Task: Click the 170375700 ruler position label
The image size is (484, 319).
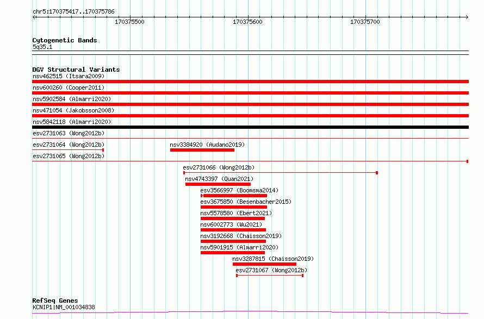Action: coord(365,22)
